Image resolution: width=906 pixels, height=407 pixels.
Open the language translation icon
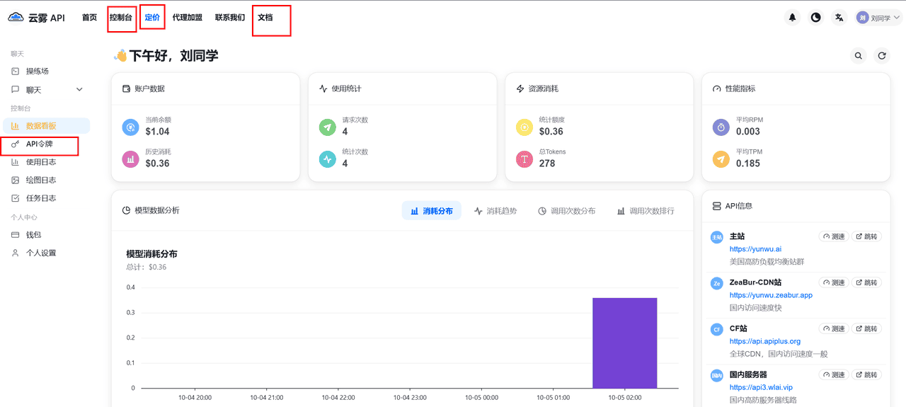[839, 18]
